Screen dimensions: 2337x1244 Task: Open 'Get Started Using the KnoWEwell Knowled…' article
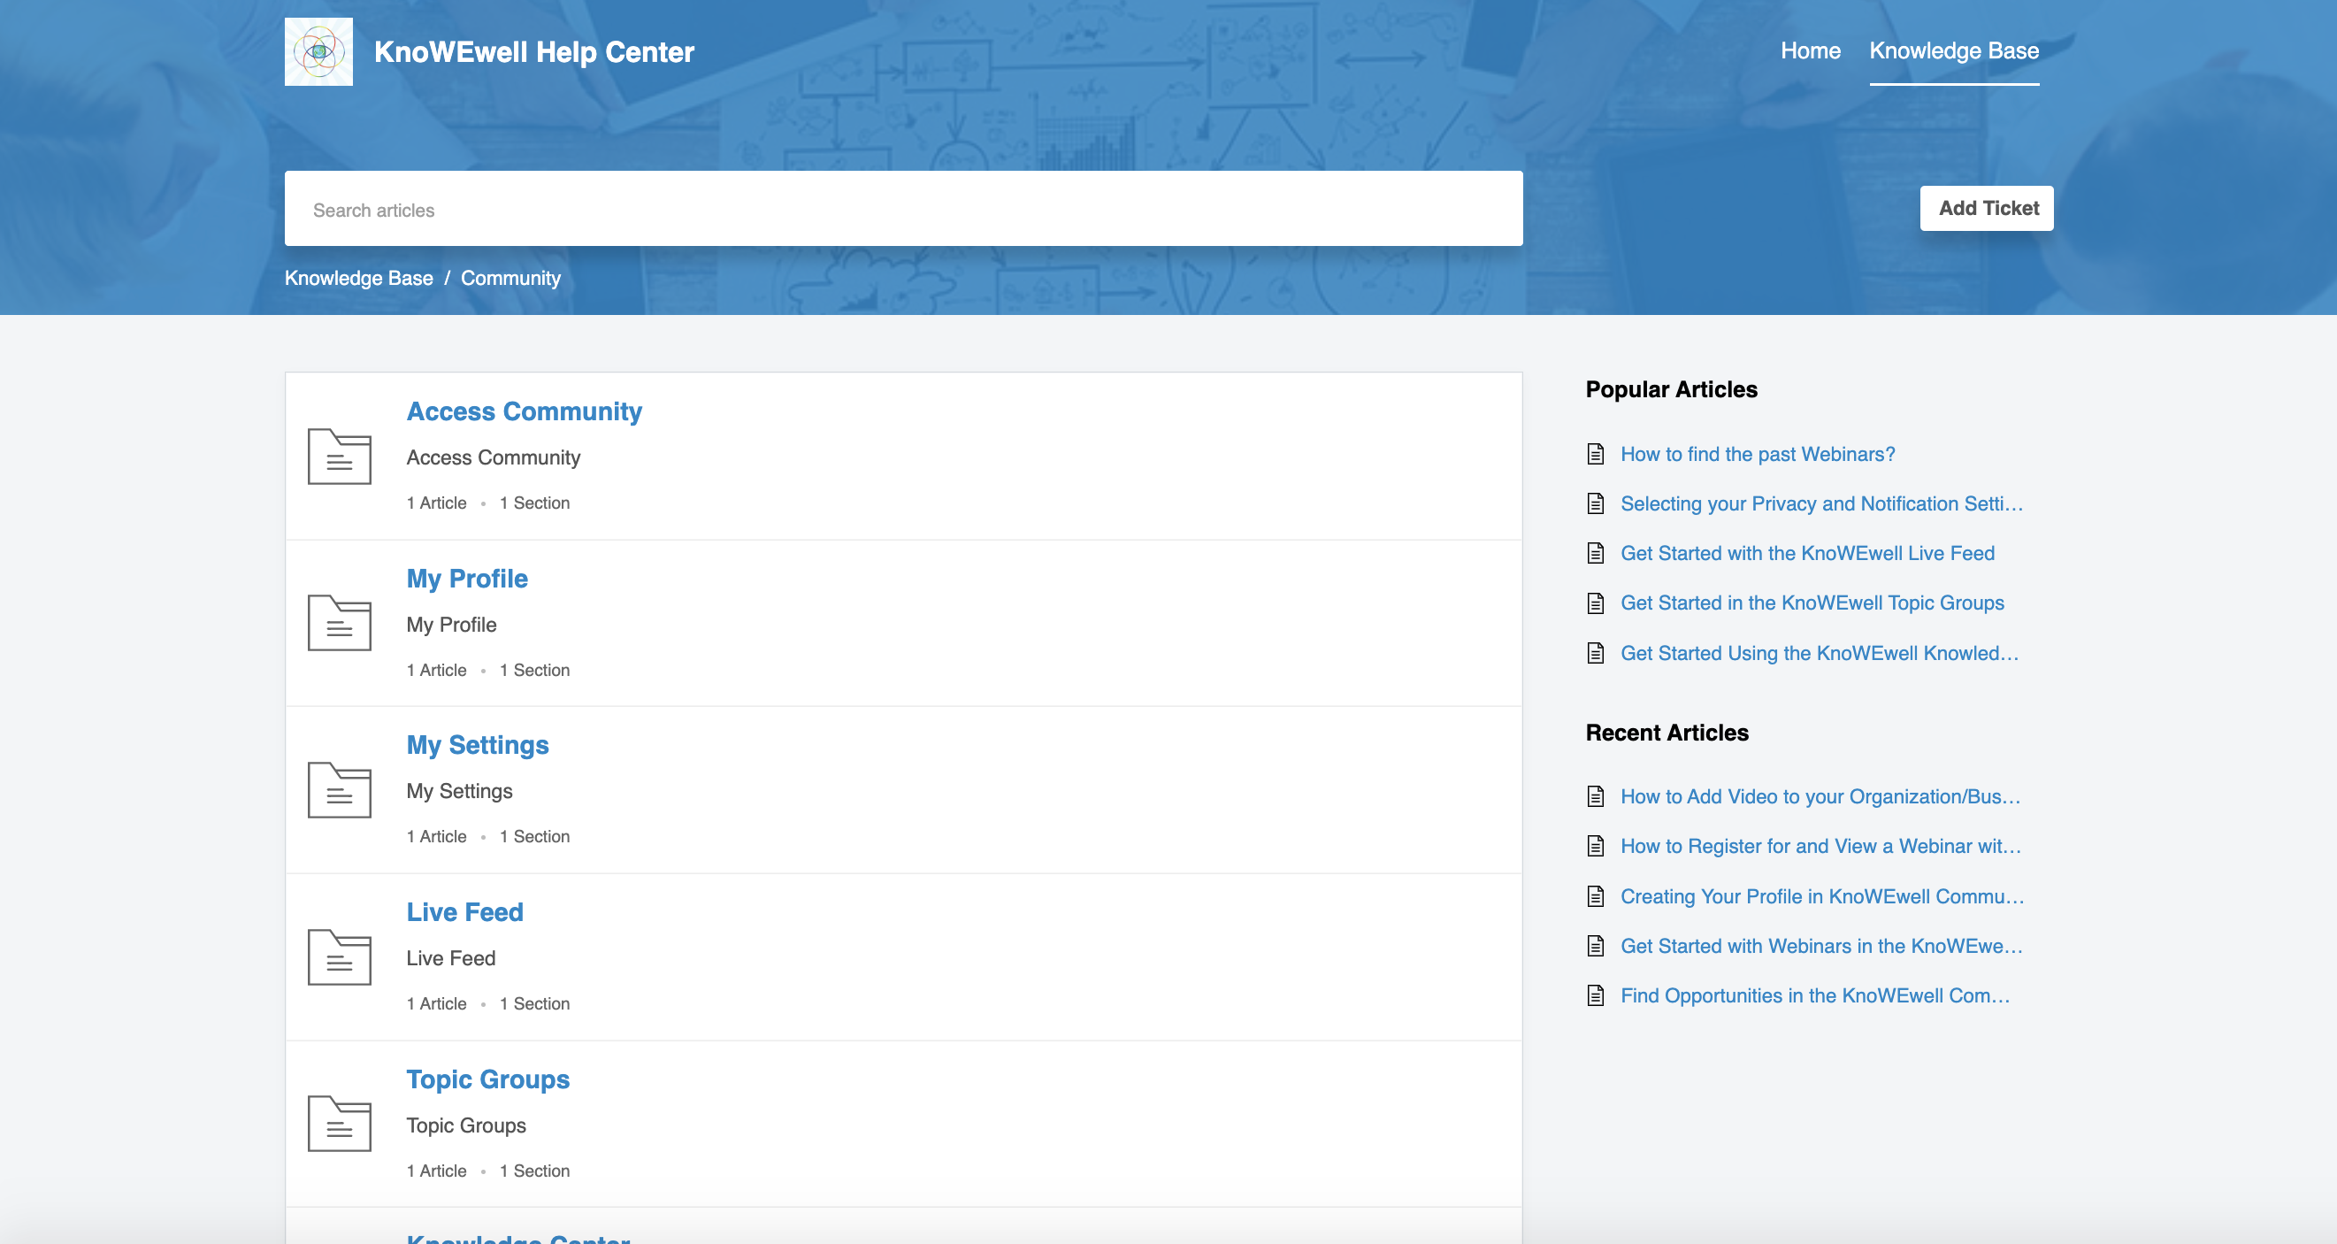click(x=1820, y=653)
